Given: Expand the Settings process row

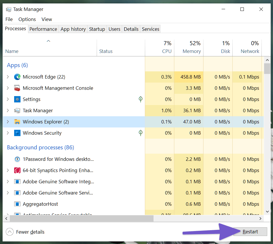Looking at the screenshot, I should pyautogui.click(x=8, y=99).
